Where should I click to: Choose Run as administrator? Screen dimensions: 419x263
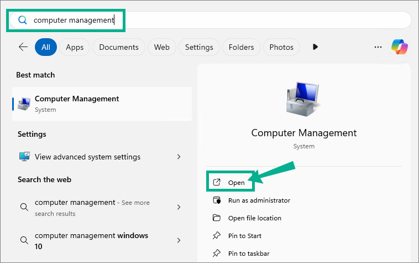(259, 200)
